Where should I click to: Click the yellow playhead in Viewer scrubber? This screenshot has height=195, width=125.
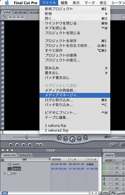(x=2, y=132)
